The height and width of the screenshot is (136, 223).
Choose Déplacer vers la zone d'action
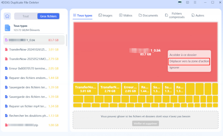(189, 61)
